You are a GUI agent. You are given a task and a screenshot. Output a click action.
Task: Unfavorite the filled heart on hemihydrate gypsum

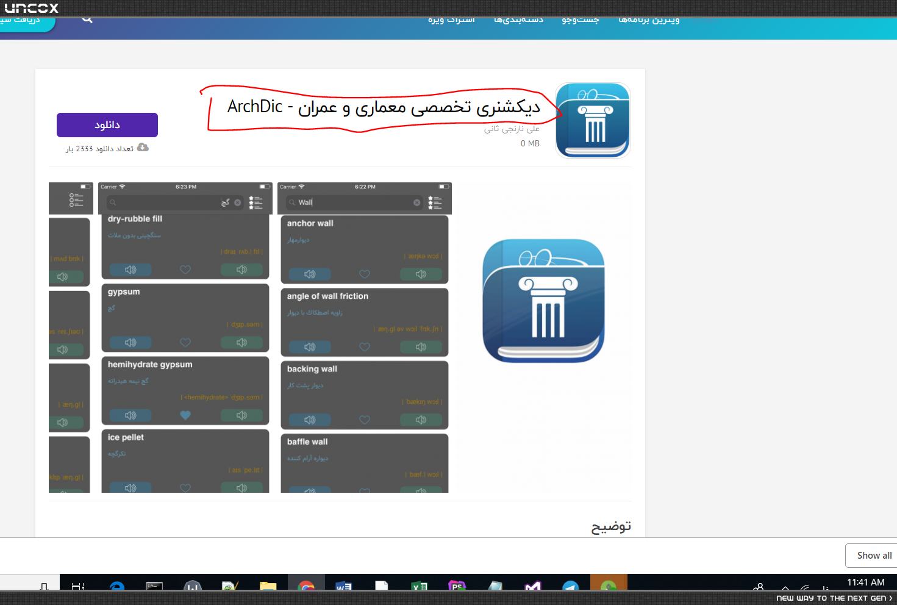(185, 415)
